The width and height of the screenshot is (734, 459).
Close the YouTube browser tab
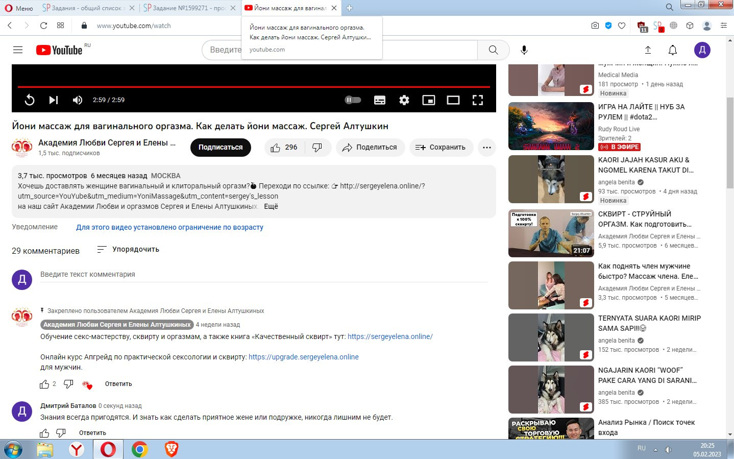pos(334,8)
